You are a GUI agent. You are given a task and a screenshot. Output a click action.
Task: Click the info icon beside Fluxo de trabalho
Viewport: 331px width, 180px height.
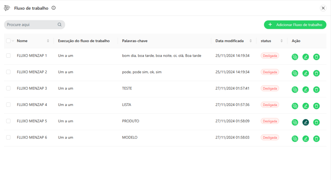point(54,8)
